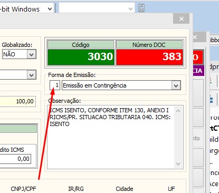Click inside the Observação text area
This screenshot has height=193, width=219.
(111, 137)
